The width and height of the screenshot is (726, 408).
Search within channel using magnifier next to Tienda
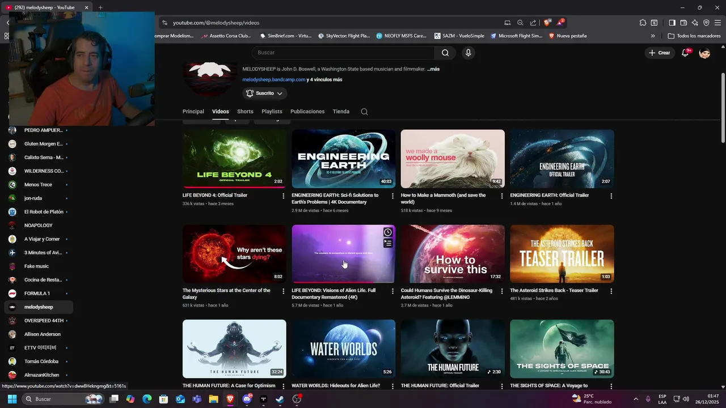tap(364, 112)
